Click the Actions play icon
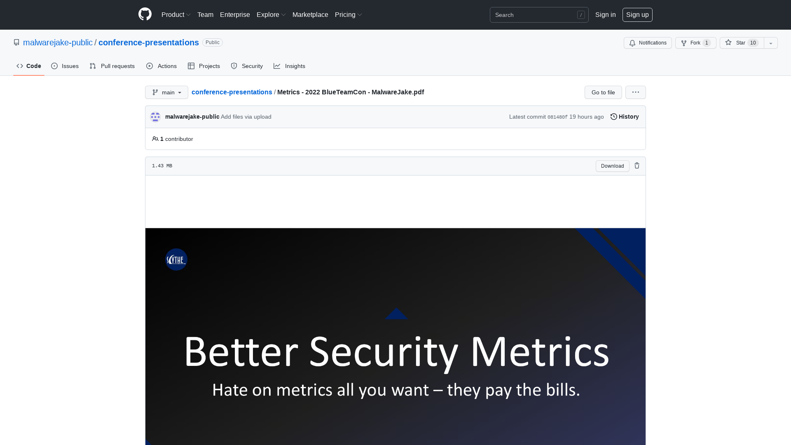The width and height of the screenshot is (791, 445). pos(150,66)
